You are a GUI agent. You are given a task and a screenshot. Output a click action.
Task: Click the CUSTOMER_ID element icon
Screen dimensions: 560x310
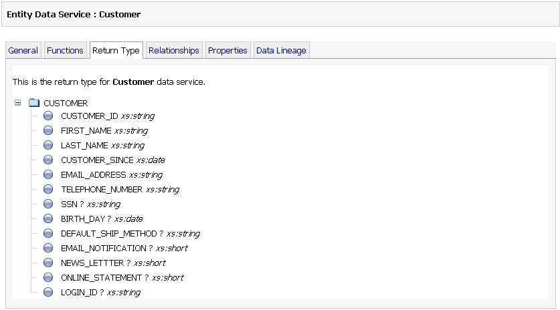point(48,116)
